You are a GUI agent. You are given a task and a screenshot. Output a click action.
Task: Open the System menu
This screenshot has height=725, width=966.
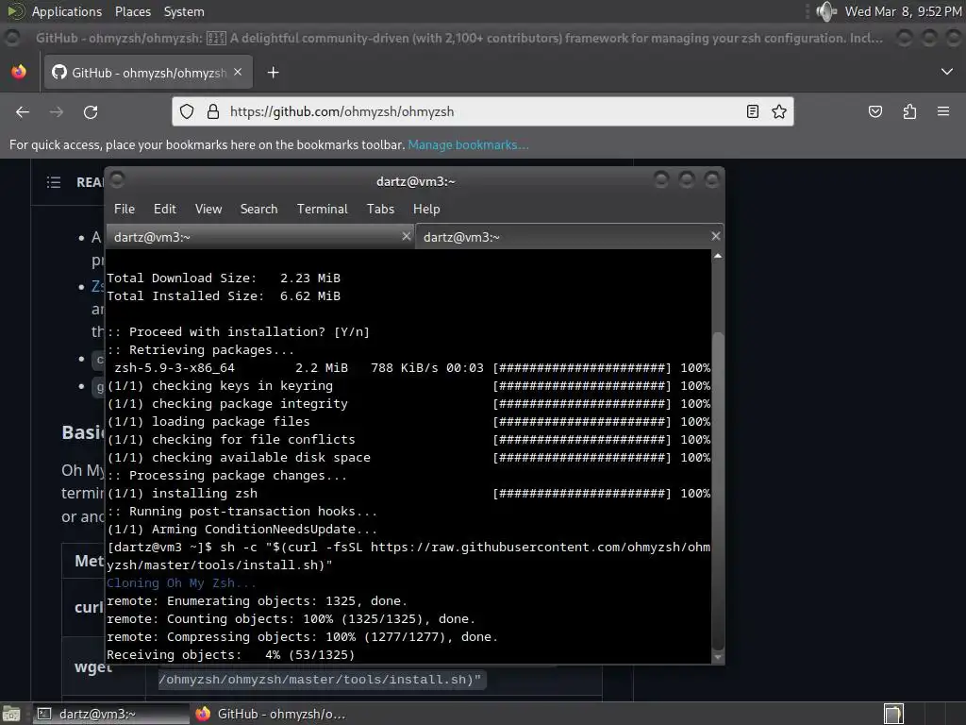tap(184, 11)
